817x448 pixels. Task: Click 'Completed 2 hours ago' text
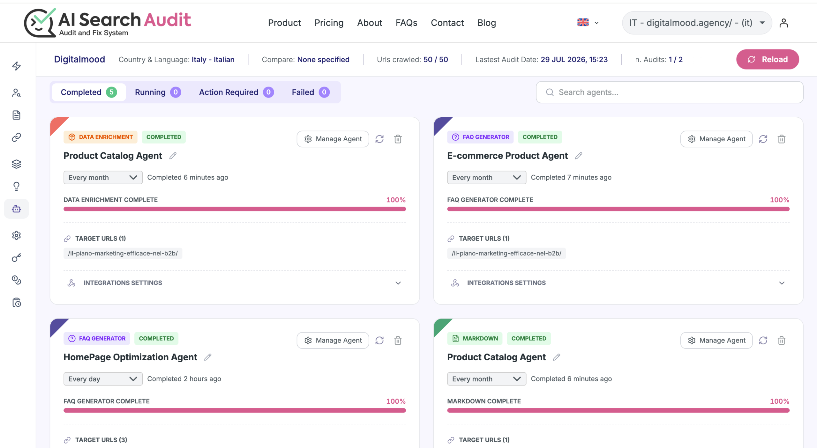pos(184,379)
